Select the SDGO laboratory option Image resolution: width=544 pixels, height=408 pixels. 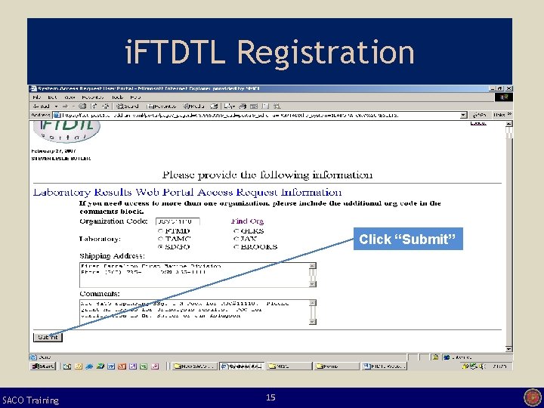[160, 247]
